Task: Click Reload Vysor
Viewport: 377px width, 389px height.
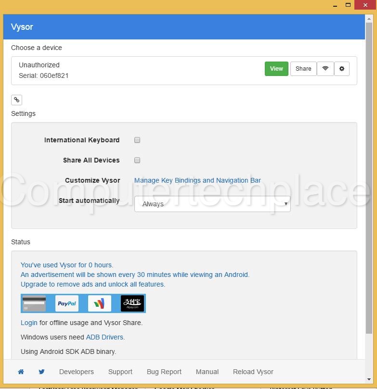Action: click(x=253, y=372)
